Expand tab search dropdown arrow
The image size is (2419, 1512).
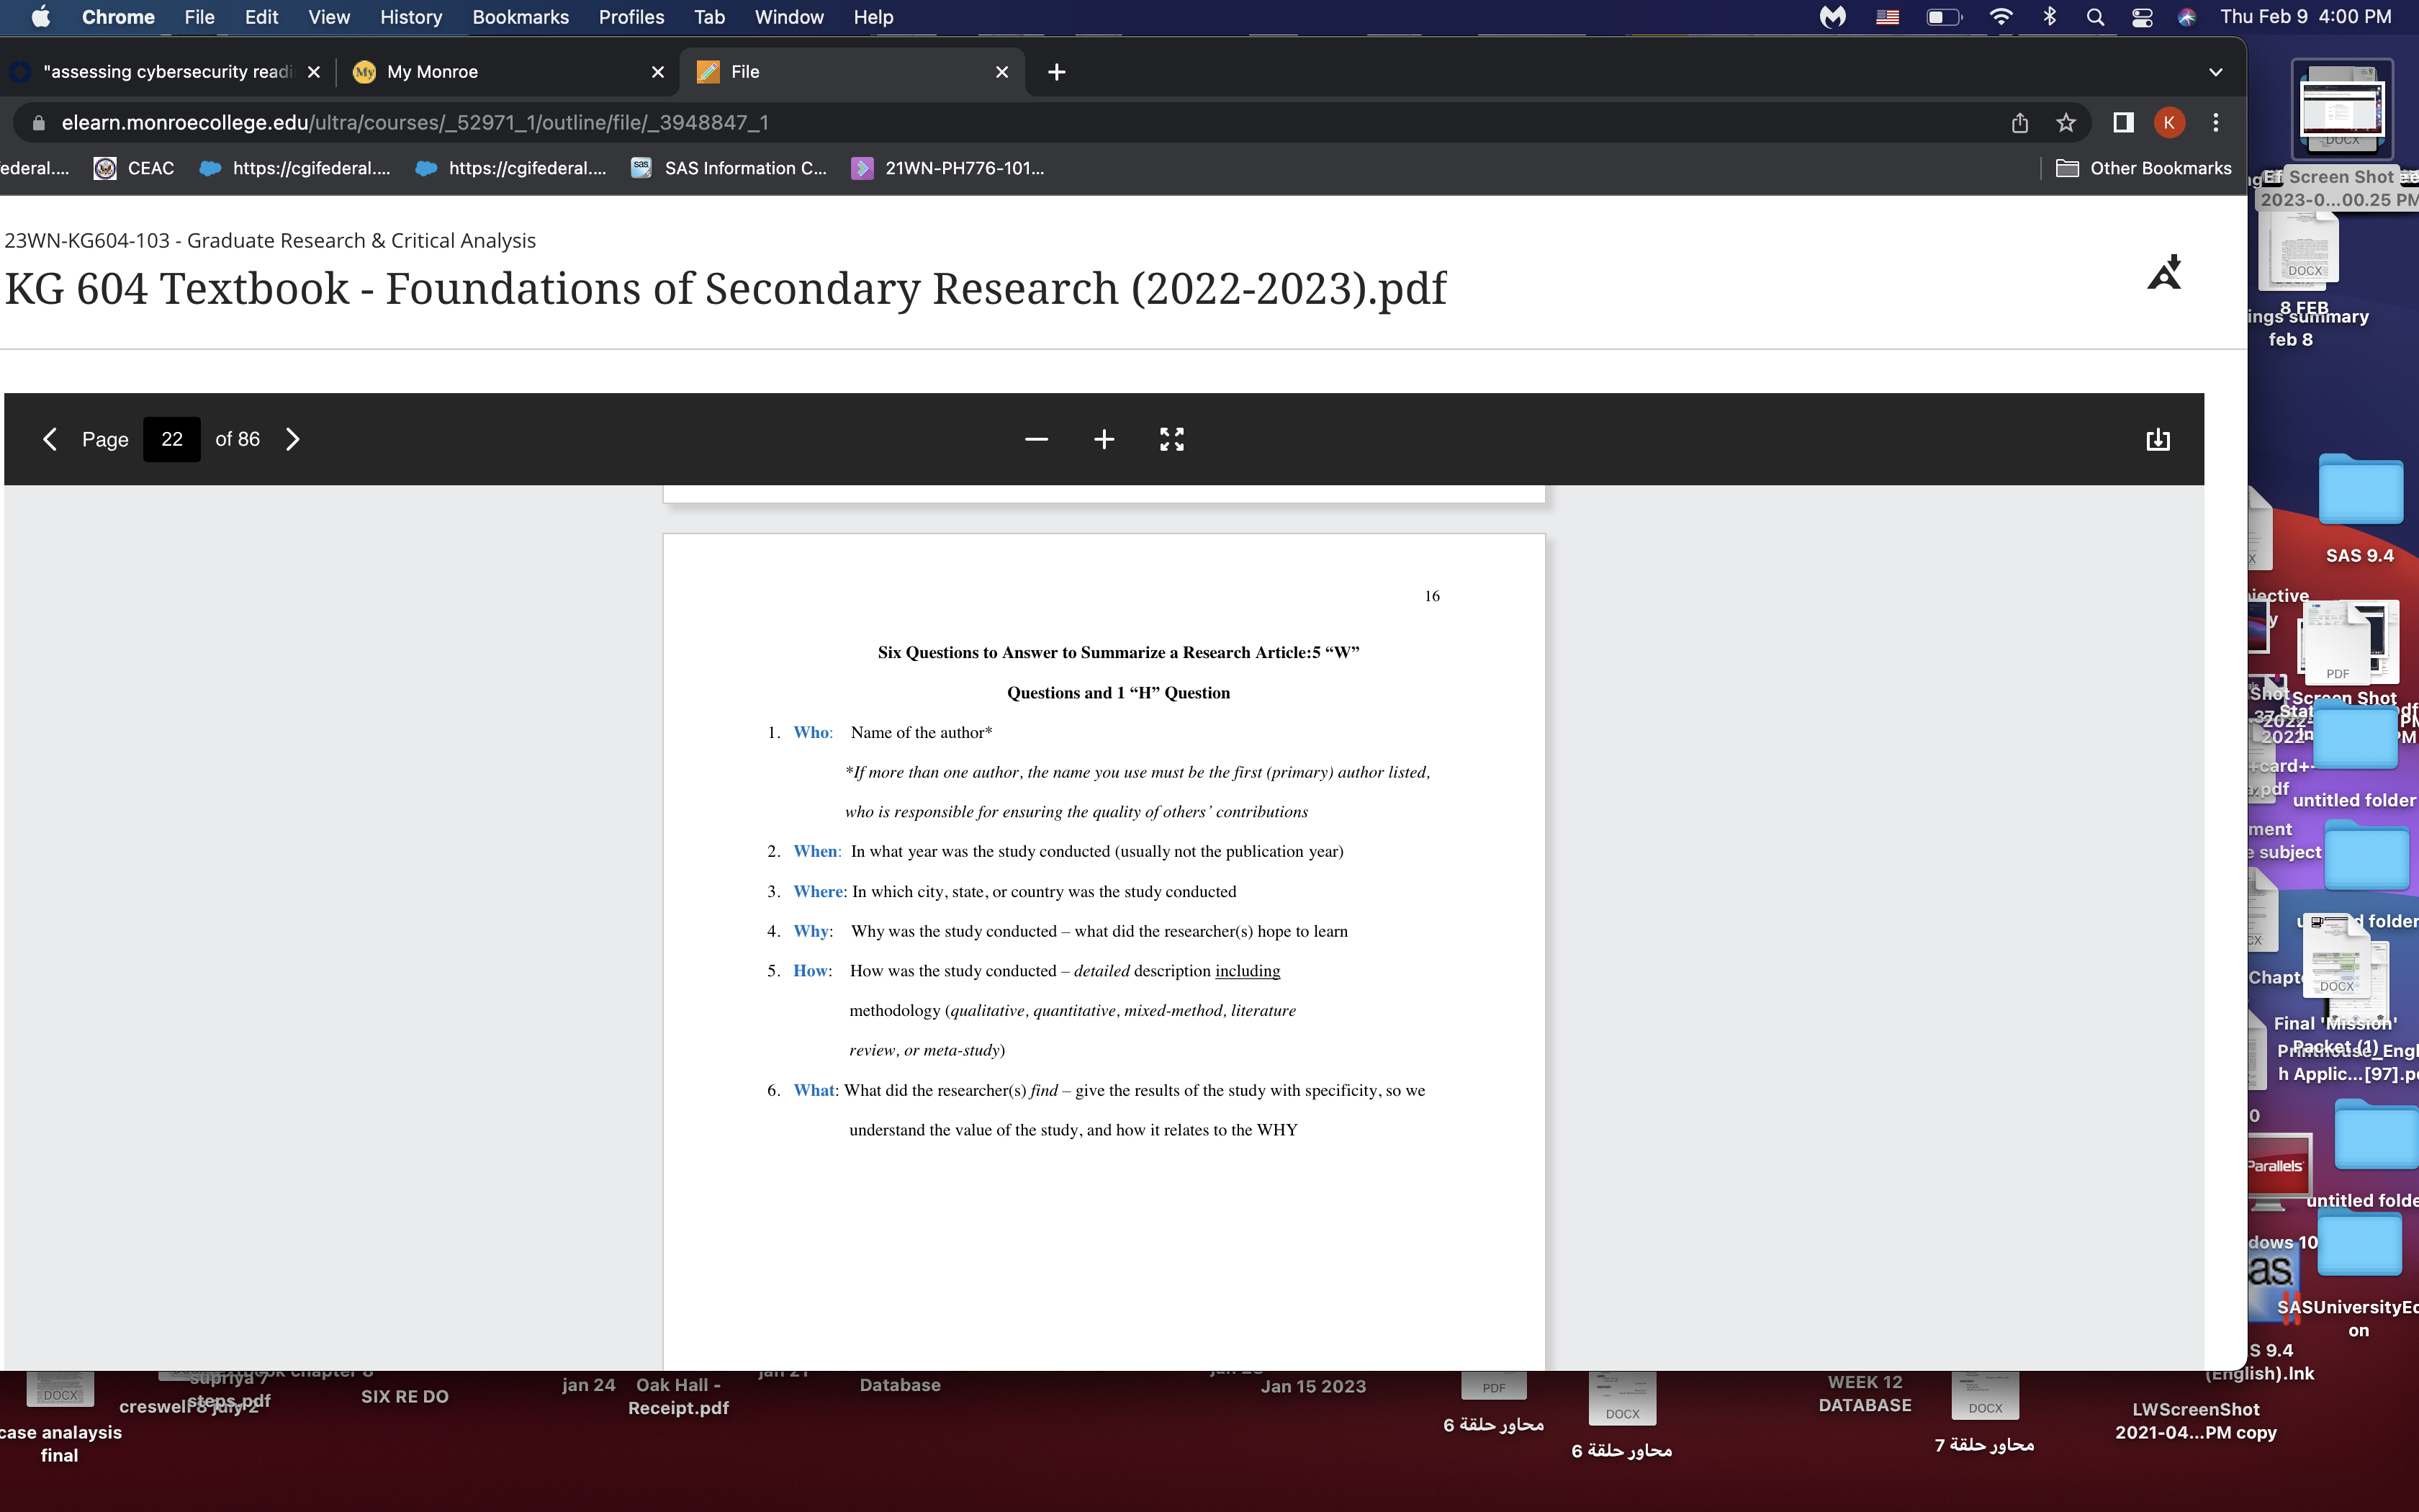tap(2215, 72)
